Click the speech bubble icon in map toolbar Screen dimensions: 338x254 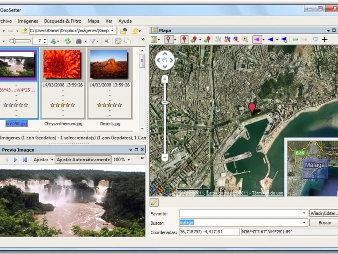point(315,39)
